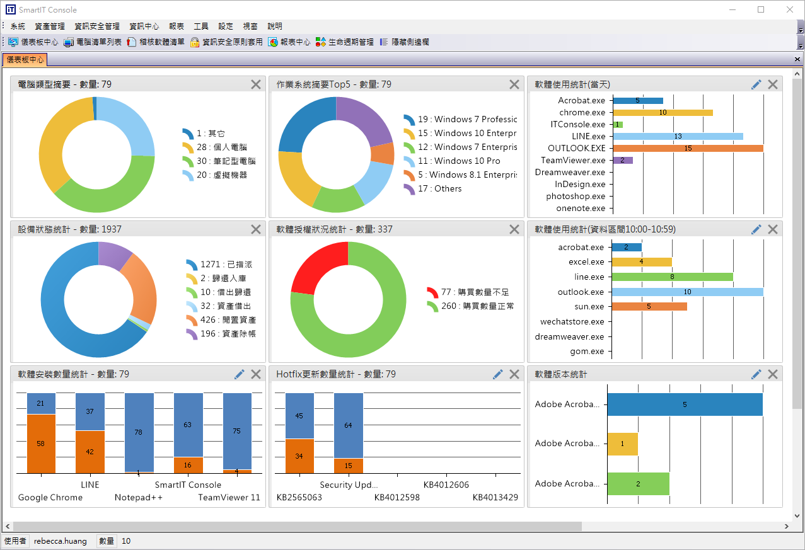Close the 軟體授權狀況統計 panel
Image resolution: width=805 pixels, height=550 pixels.
pos(514,229)
